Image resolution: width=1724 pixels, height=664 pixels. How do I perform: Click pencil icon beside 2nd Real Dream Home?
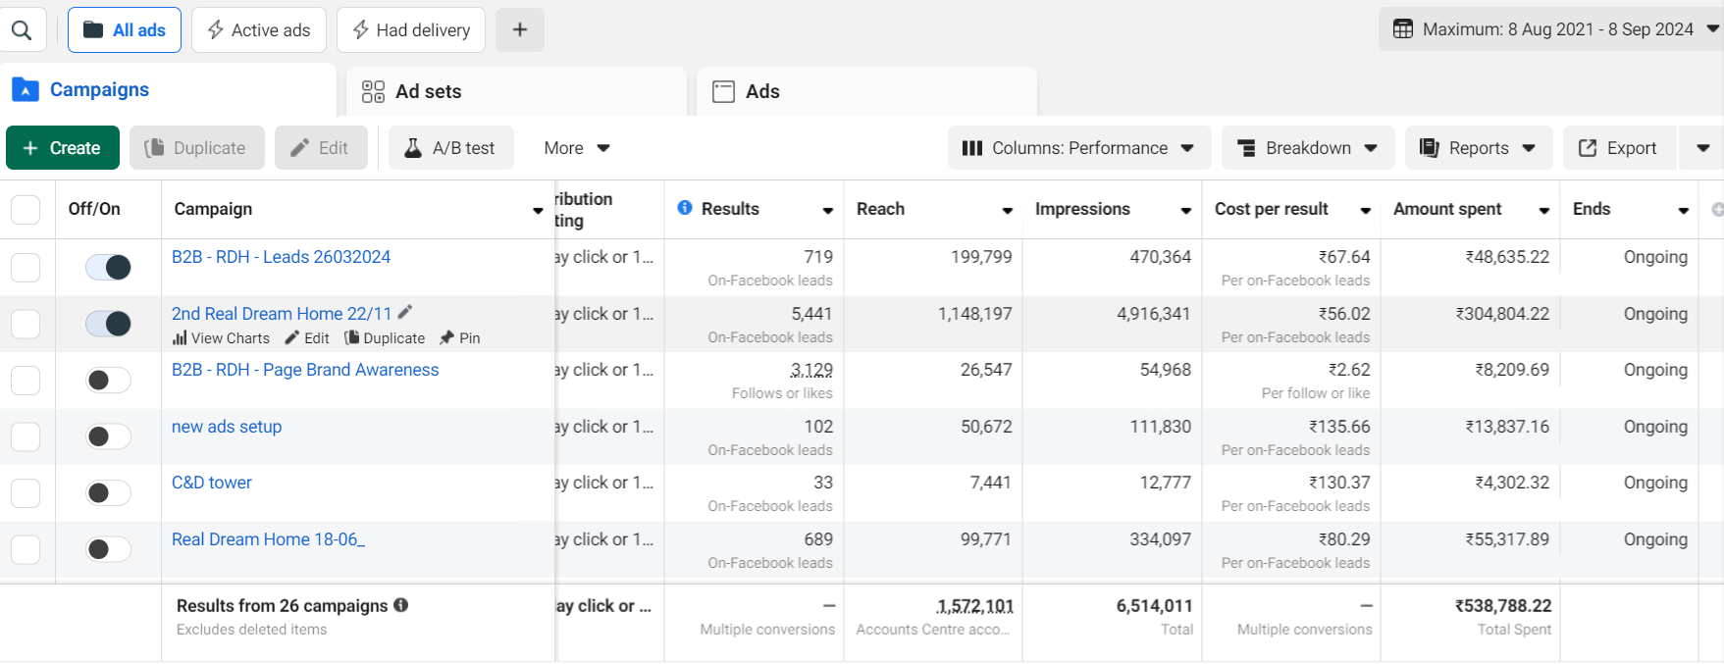click(405, 313)
